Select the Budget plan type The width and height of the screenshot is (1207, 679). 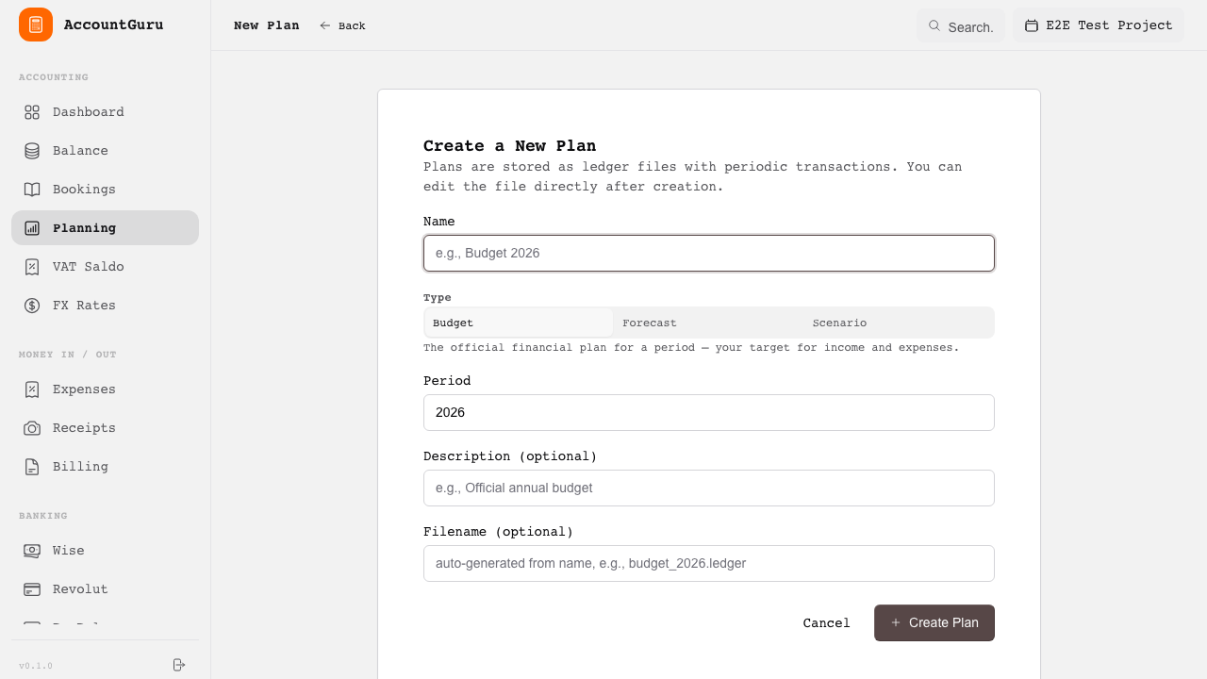tap(519, 323)
